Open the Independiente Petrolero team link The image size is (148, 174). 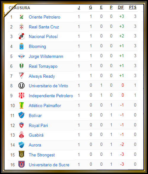[51, 96]
